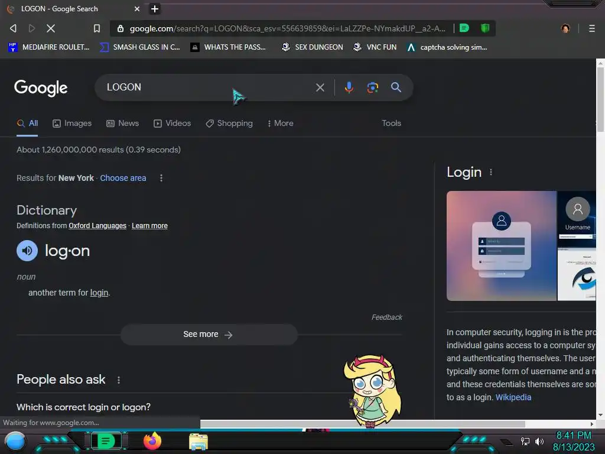Screen dimensions: 605x454
Task: Click the horizontal page scrollbar
Action: point(362,424)
